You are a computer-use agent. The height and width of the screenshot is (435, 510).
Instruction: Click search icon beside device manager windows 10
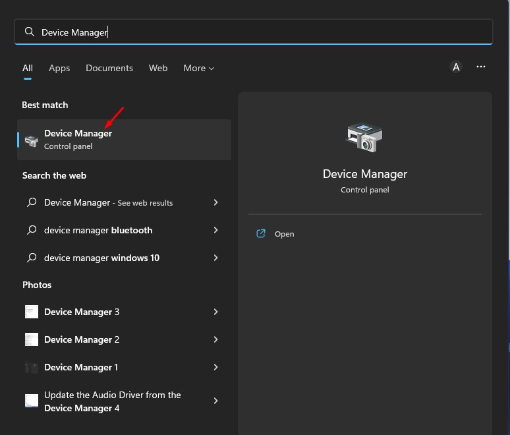click(x=32, y=258)
